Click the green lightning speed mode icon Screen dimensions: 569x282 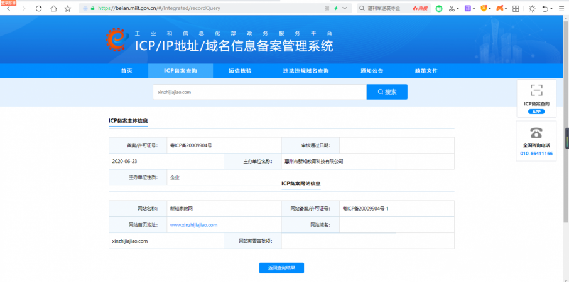[x=336, y=8]
